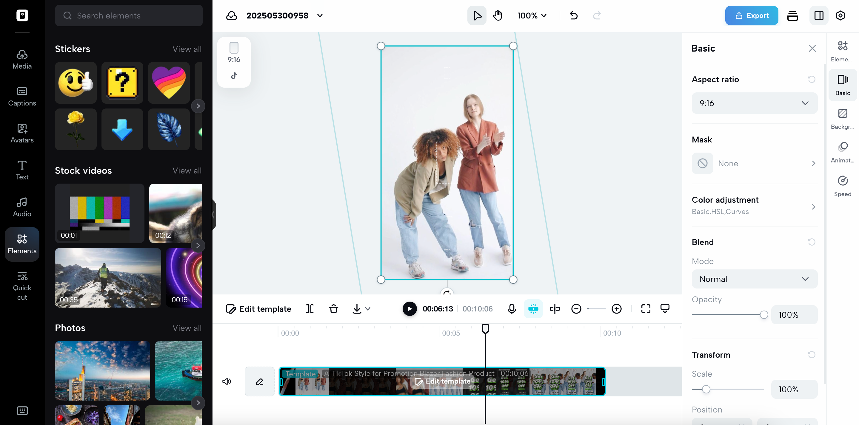859x425 pixels.
Task: Select the mountain hiker stock video thumbnail
Action: (x=108, y=277)
